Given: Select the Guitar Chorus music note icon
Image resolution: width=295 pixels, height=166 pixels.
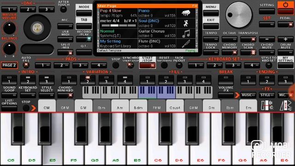Looking at the screenshot, I should 186,34.
